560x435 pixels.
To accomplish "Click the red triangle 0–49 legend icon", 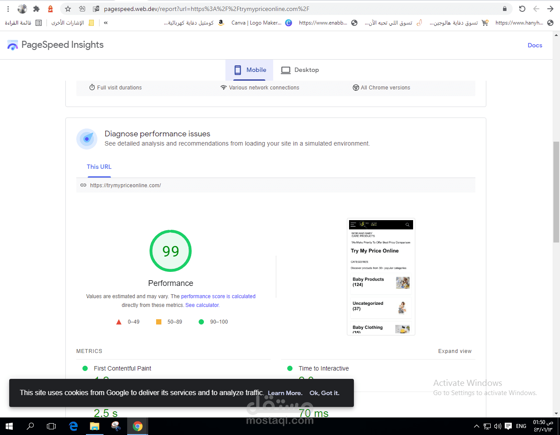I will pyautogui.click(x=118, y=322).
